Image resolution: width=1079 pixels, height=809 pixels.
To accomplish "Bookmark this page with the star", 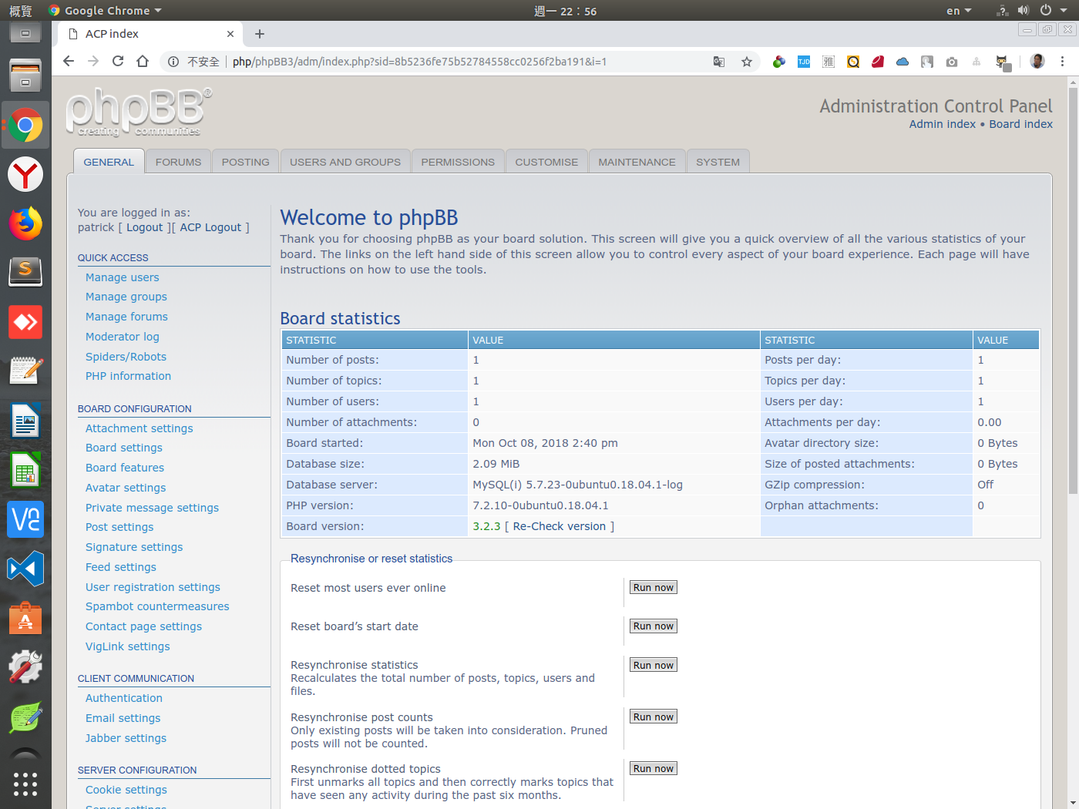I will 747,62.
